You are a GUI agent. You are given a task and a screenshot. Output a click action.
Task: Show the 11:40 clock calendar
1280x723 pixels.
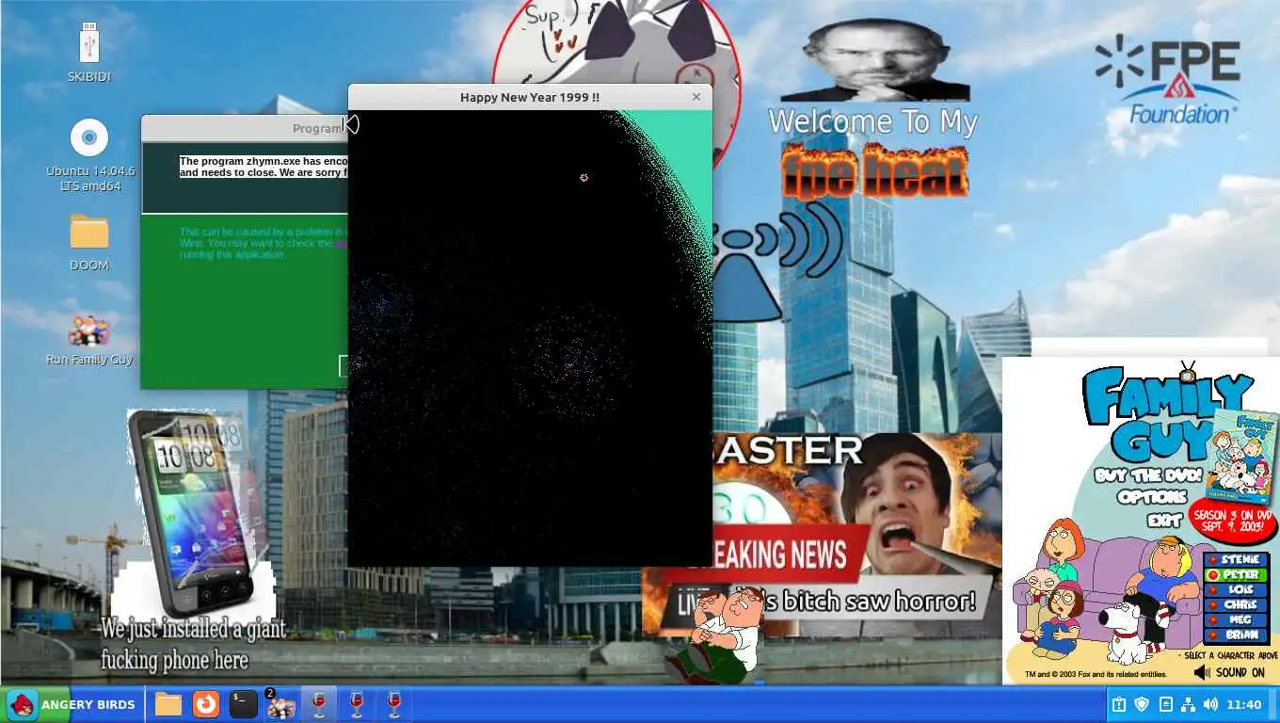(1244, 704)
